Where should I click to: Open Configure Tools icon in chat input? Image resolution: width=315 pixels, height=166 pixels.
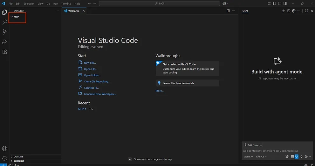coord(287,156)
